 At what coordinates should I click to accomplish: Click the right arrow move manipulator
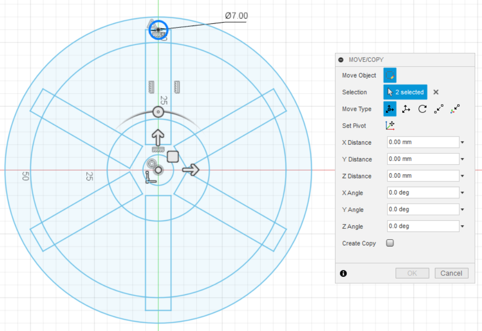click(191, 169)
